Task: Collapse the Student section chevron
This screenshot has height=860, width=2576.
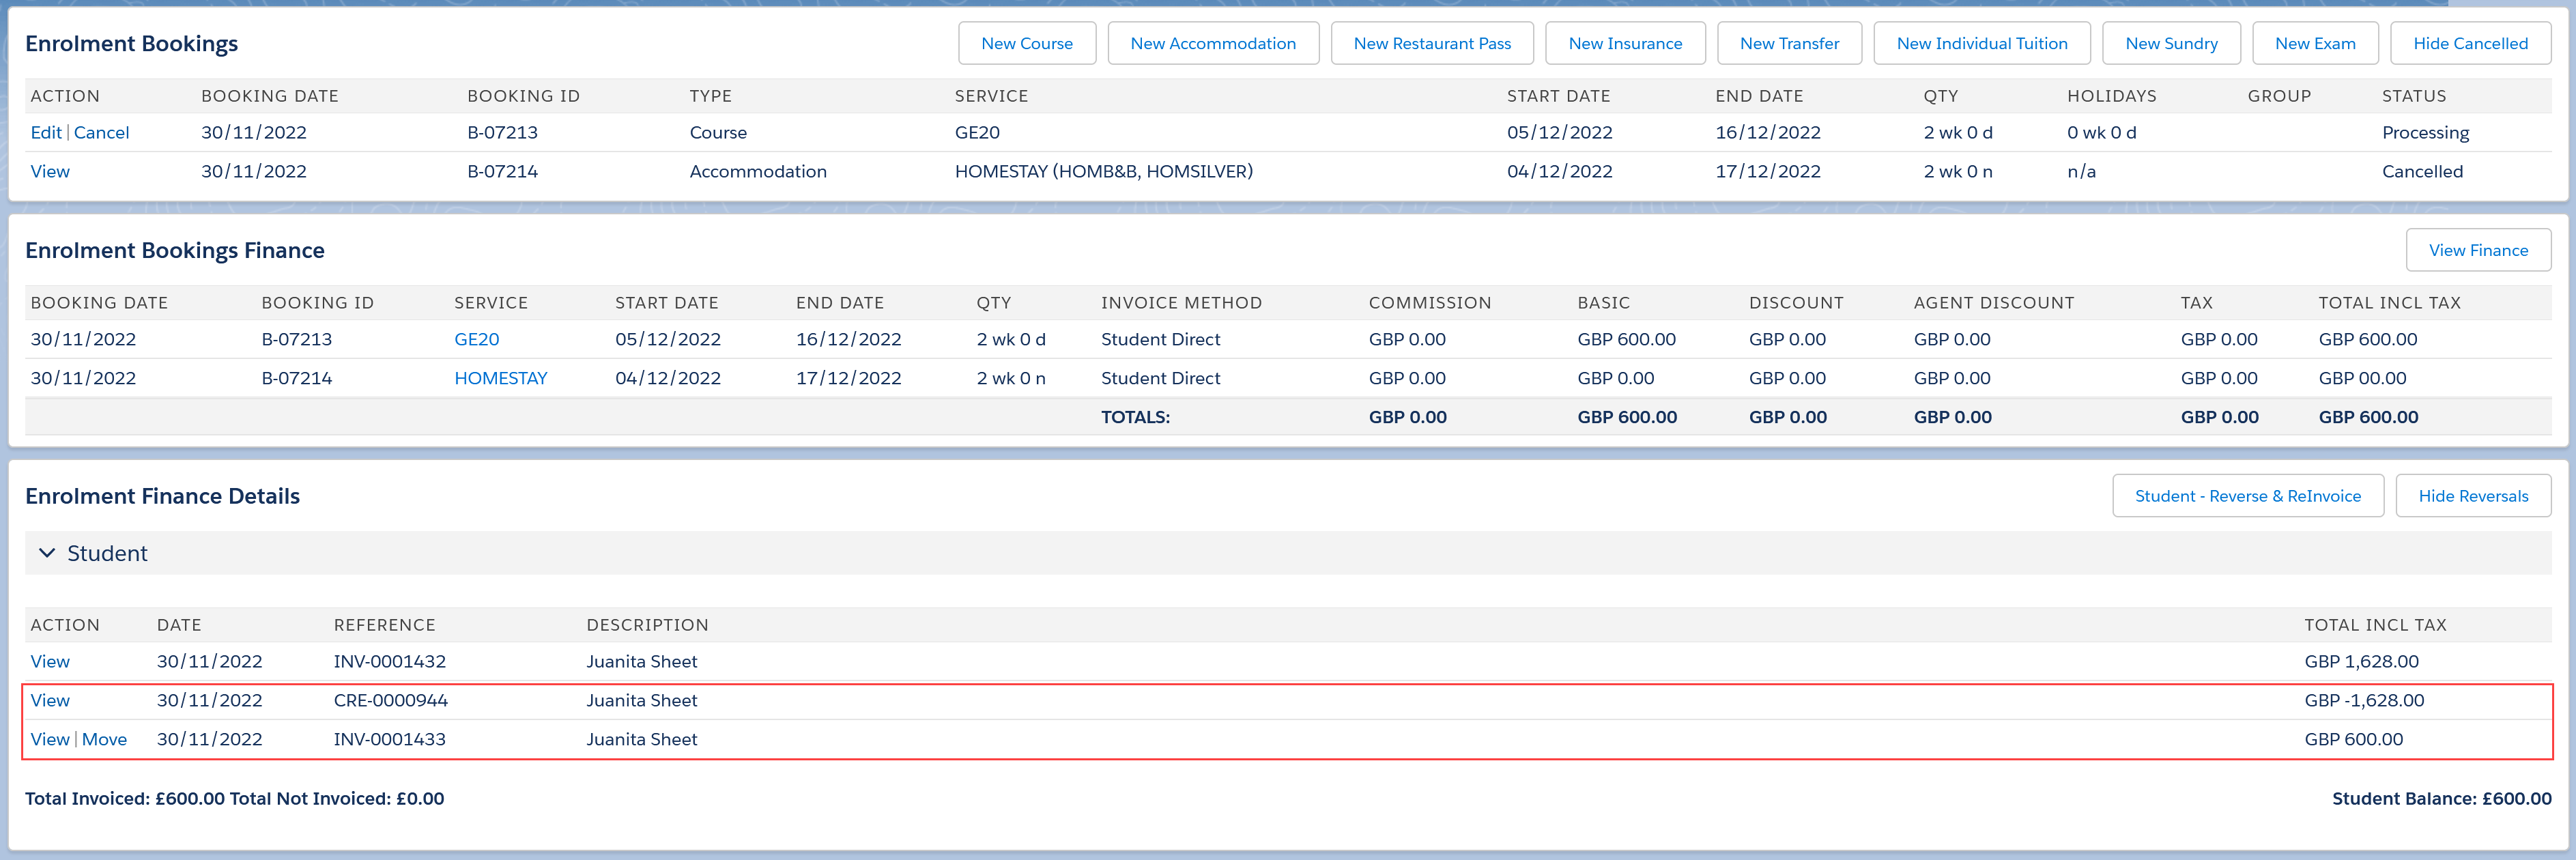Action: (46, 553)
